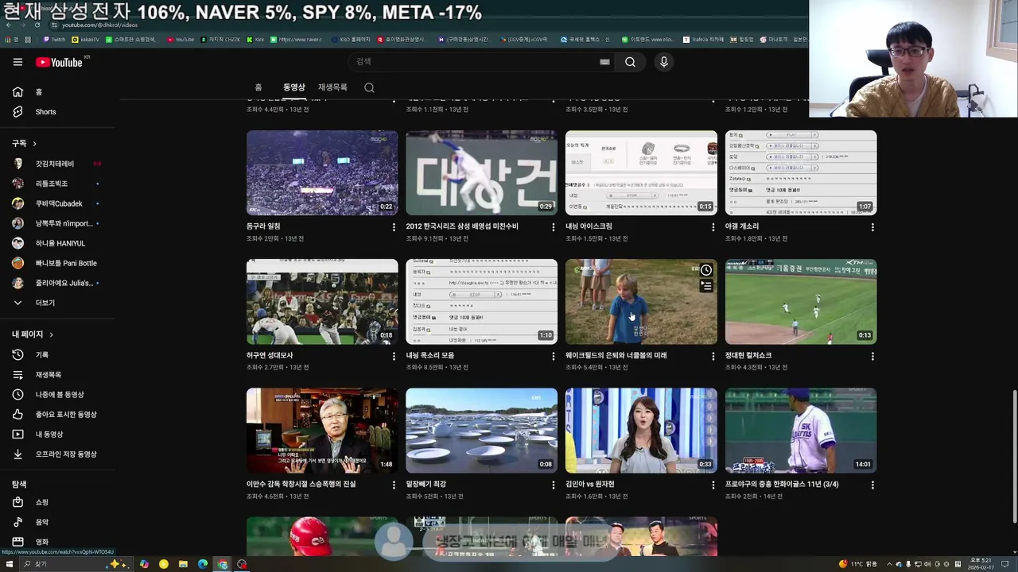This screenshot has height=572, width=1018.
Task: Open 좋아요 표시한 동영상 in sidebar
Action: [57, 414]
